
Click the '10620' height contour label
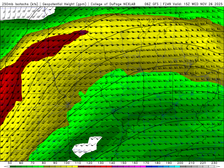(176, 91)
